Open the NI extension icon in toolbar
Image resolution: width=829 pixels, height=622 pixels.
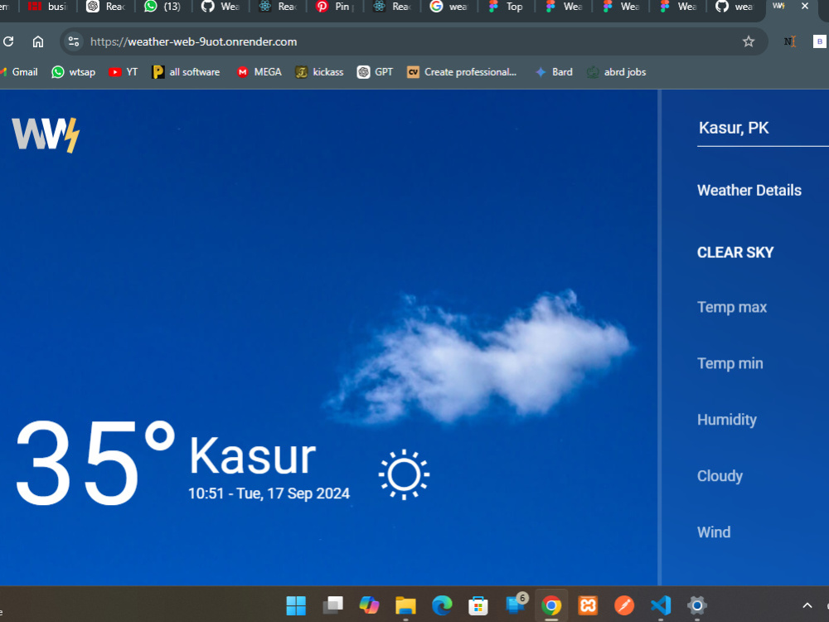pos(790,41)
